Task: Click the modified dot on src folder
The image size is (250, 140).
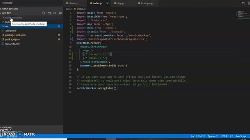Action: (x=59, y=26)
